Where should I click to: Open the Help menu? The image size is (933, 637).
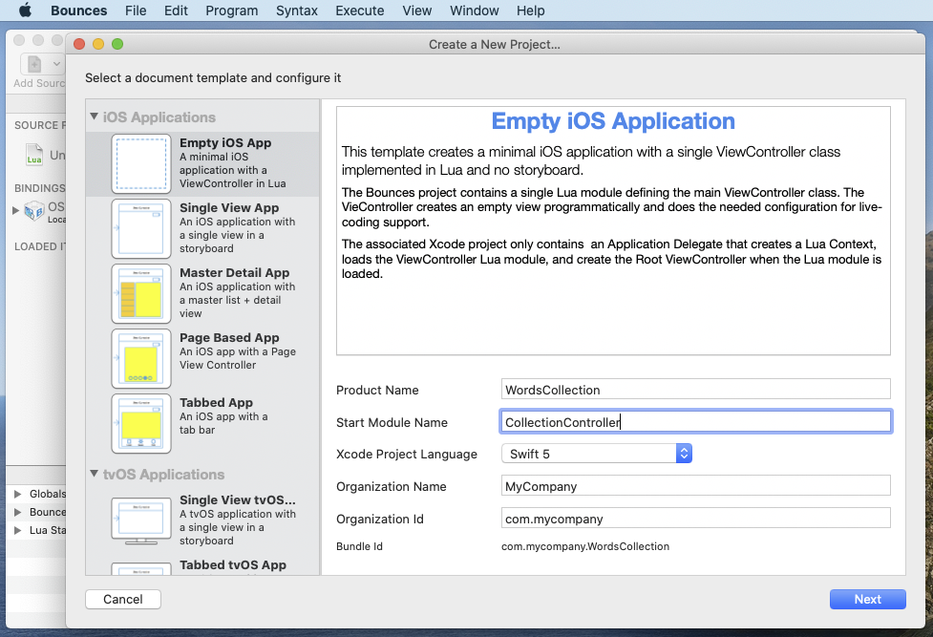(530, 11)
